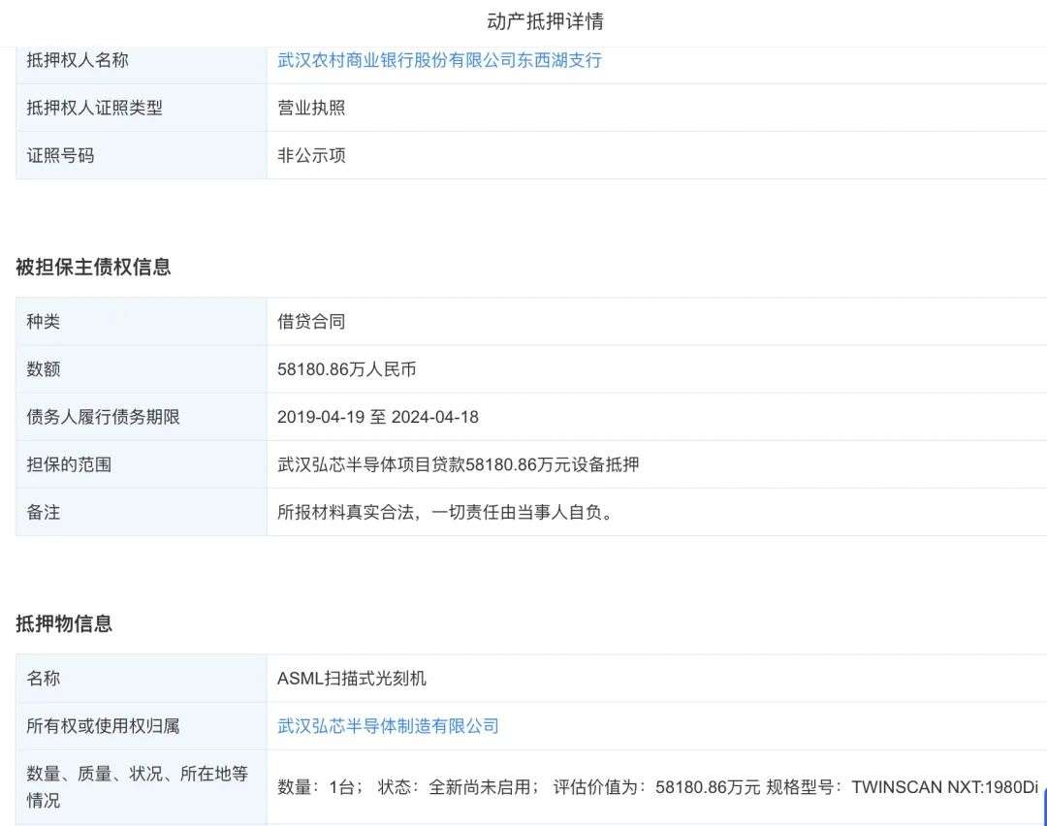Click the ASML扫描式光刻机 value
Image resolution: width=1047 pixels, height=826 pixels.
(x=351, y=679)
